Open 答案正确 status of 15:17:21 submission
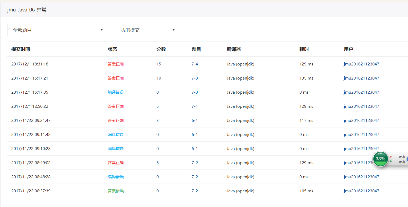The image size is (408, 207). (116, 78)
